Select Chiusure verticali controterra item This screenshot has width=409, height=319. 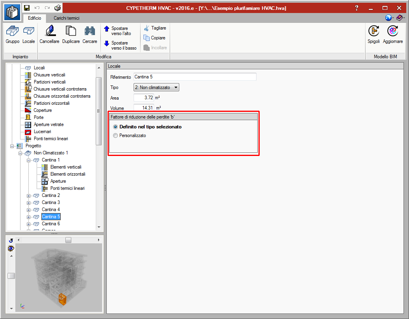pos(60,89)
